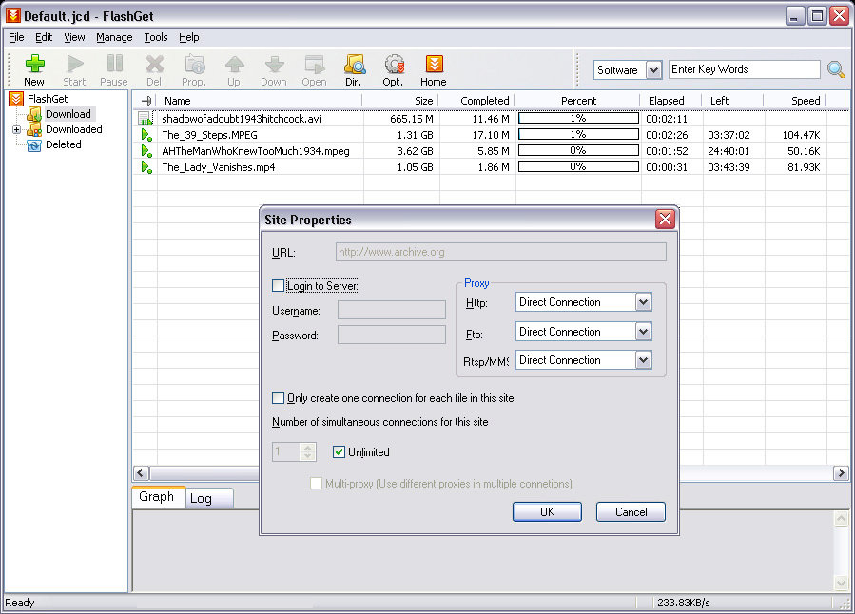The height and width of the screenshot is (614, 855).
Task: Sort by the Percent column header
Action: [577, 101]
